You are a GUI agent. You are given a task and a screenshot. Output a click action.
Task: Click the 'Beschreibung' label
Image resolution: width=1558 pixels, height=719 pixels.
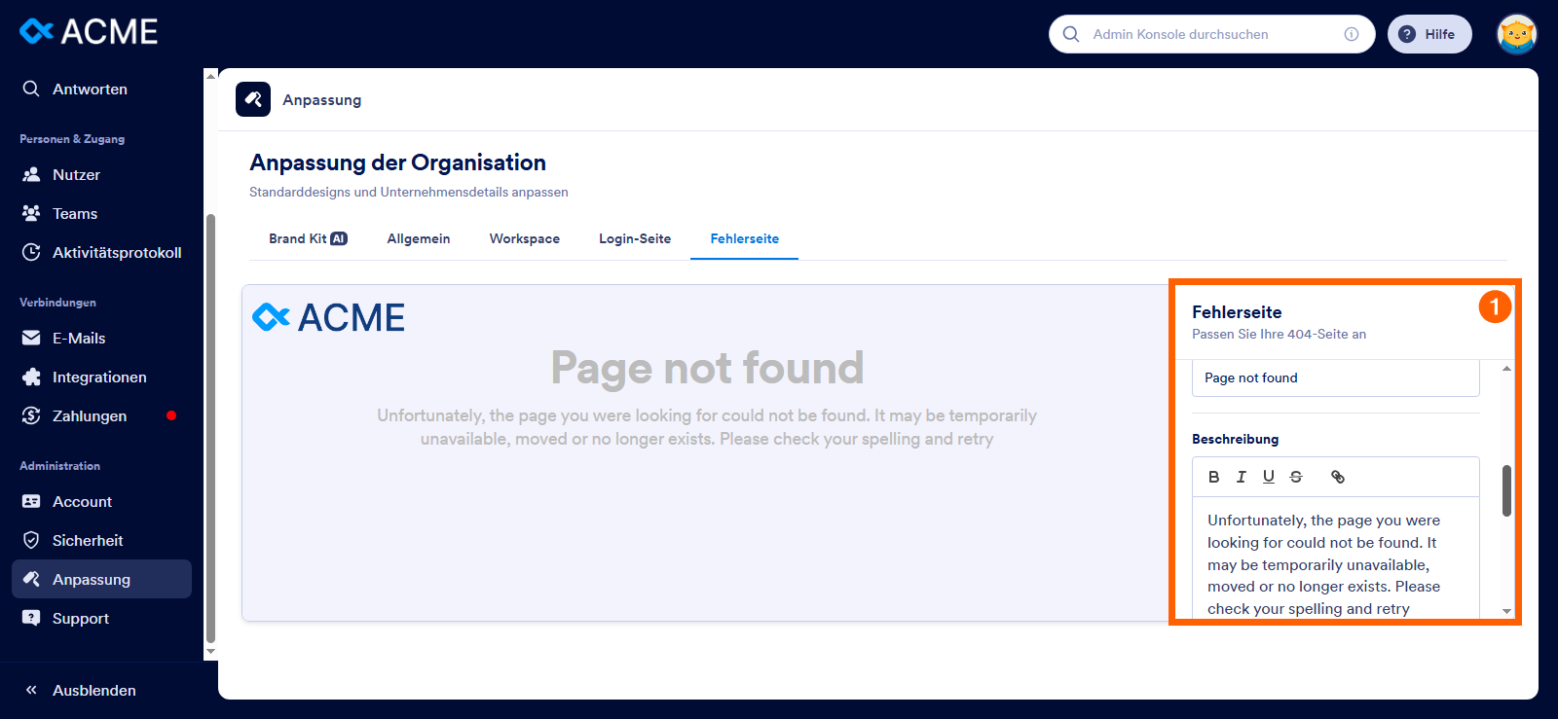coord(1235,439)
